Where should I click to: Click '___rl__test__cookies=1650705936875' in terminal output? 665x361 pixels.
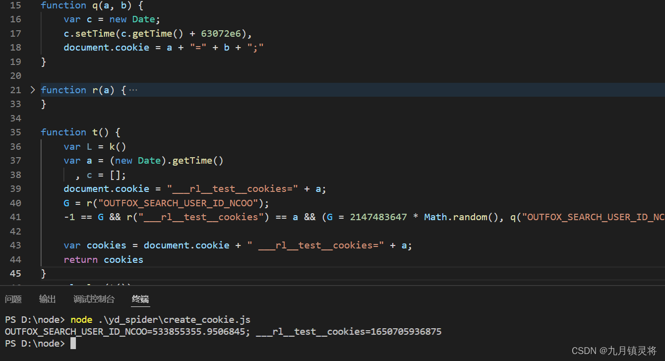click(x=349, y=331)
